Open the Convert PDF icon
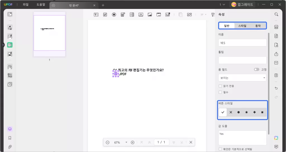The image size is (286, 152). click(276, 36)
